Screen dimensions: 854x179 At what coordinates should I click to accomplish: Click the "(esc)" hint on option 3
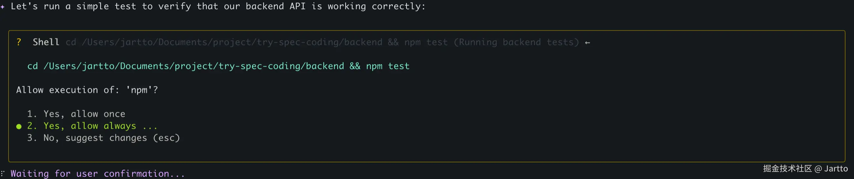click(166, 138)
